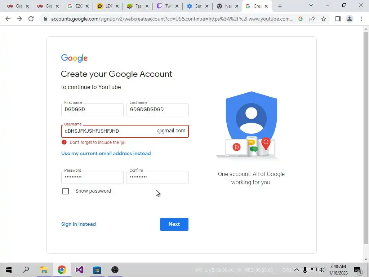This screenshot has width=369, height=277.
Task: Open the Chrome profile avatar menu
Action: (350, 19)
